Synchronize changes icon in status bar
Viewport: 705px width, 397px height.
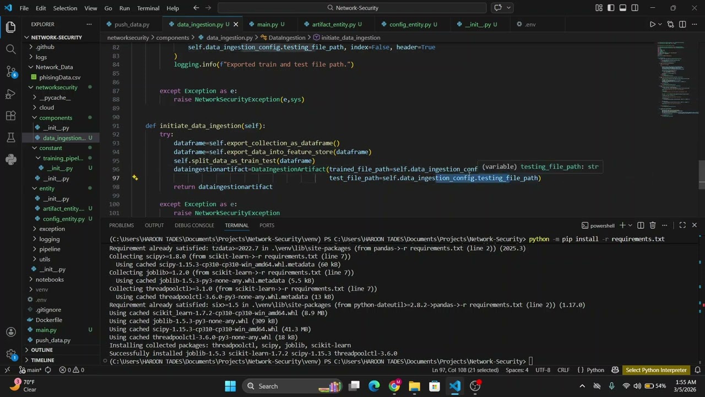48,370
